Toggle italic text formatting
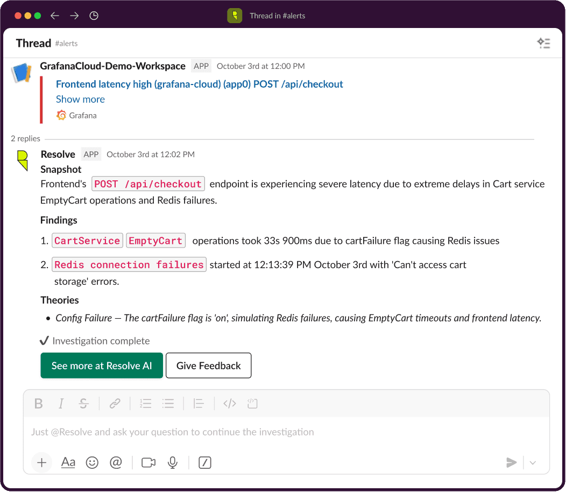 click(x=61, y=403)
